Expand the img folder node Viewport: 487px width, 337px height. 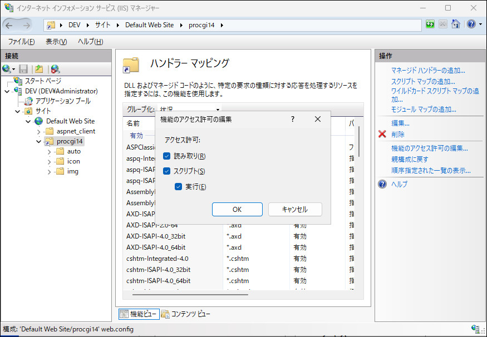50,172
